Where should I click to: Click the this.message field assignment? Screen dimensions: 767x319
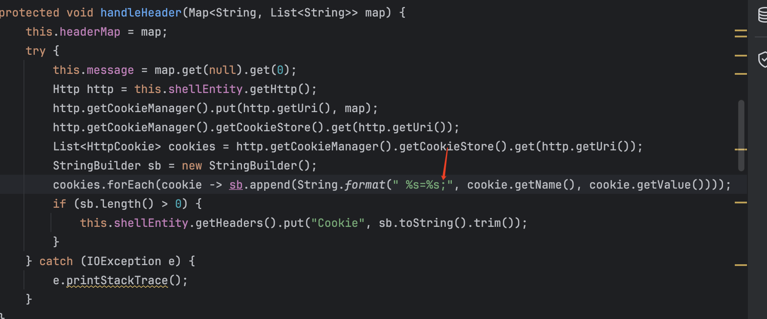point(110,70)
